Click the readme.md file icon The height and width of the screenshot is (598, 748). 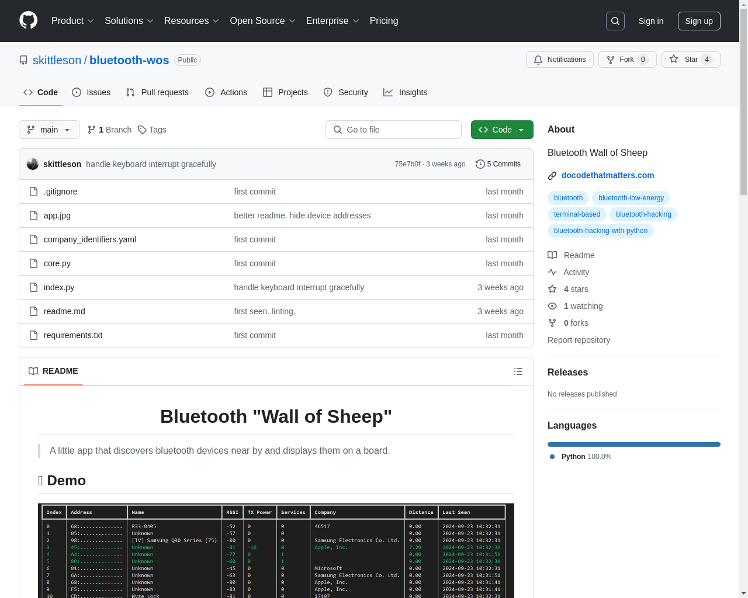pos(34,311)
